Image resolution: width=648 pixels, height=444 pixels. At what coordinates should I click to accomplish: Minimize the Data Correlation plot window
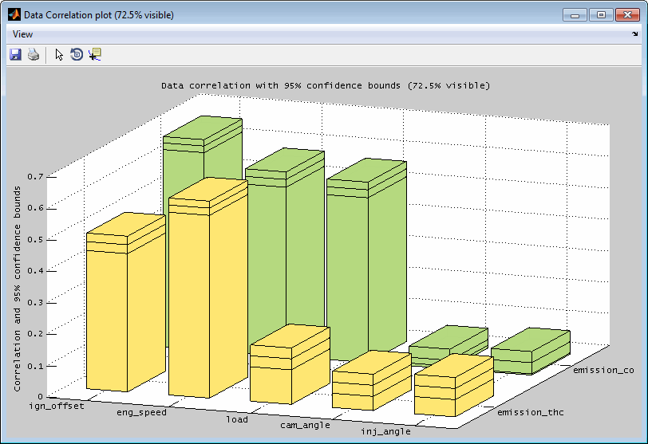pos(575,14)
